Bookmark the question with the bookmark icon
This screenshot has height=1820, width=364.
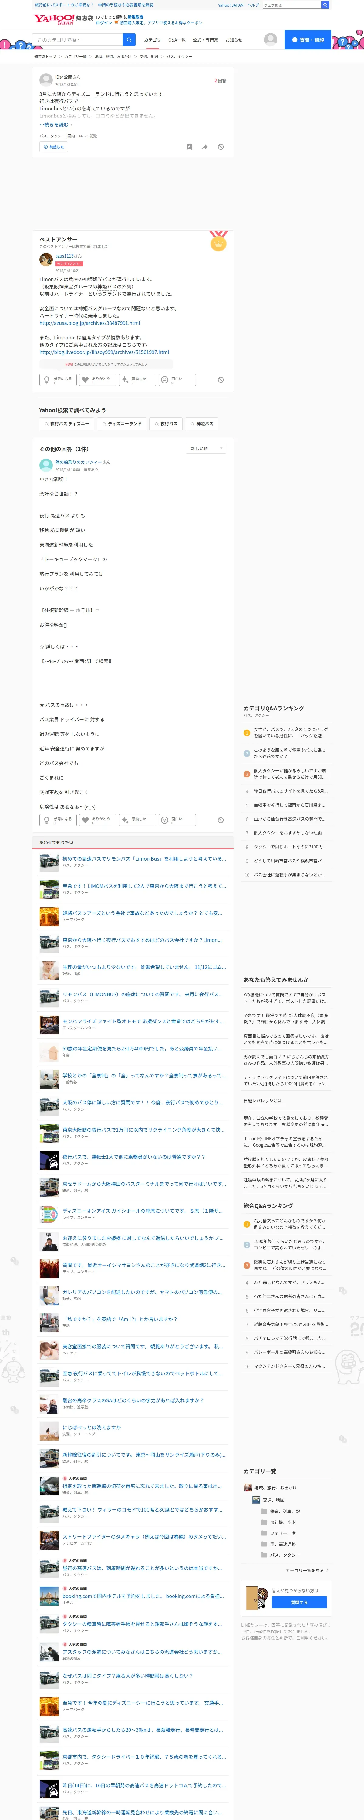[x=189, y=147]
